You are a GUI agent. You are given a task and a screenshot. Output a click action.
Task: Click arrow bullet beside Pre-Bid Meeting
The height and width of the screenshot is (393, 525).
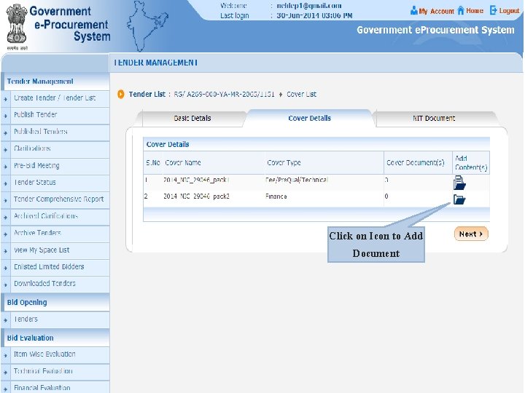click(5, 167)
